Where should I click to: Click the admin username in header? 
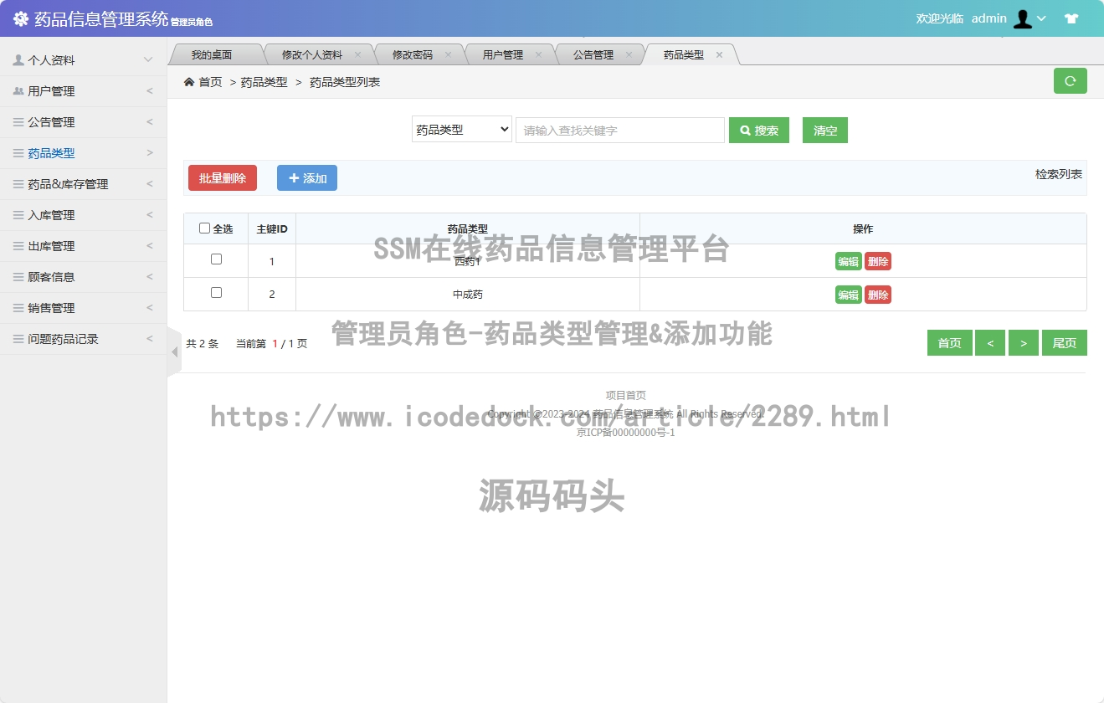(x=989, y=18)
